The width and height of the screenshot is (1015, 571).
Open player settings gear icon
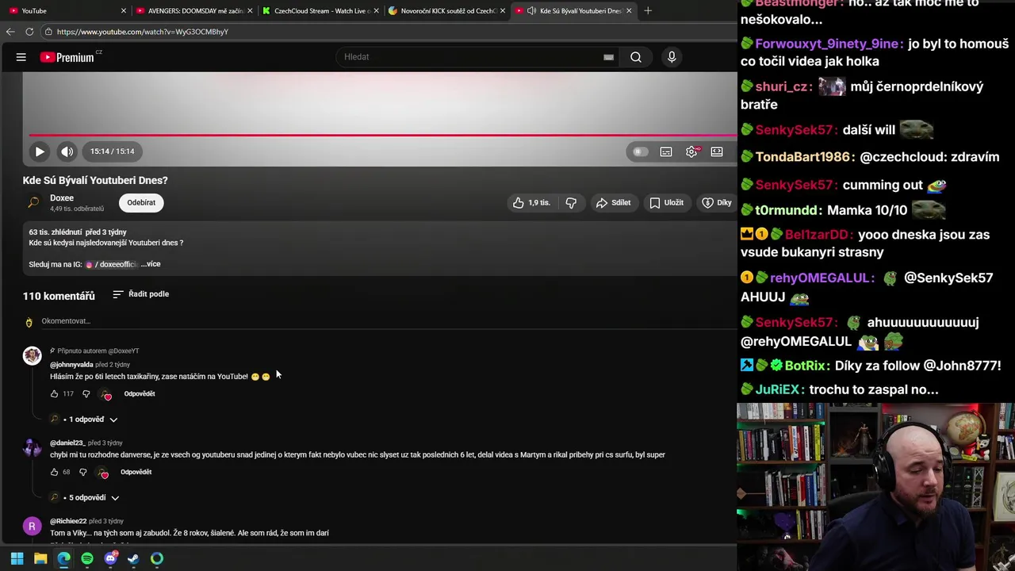[x=691, y=151]
